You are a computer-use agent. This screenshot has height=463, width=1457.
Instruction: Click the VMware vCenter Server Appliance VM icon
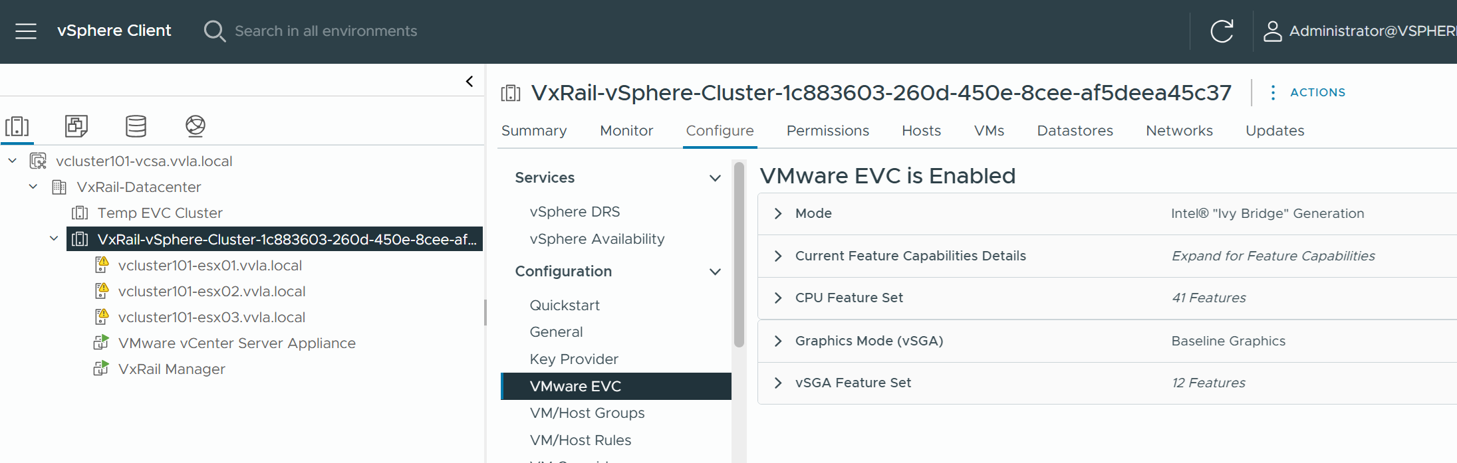(x=101, y=343)
